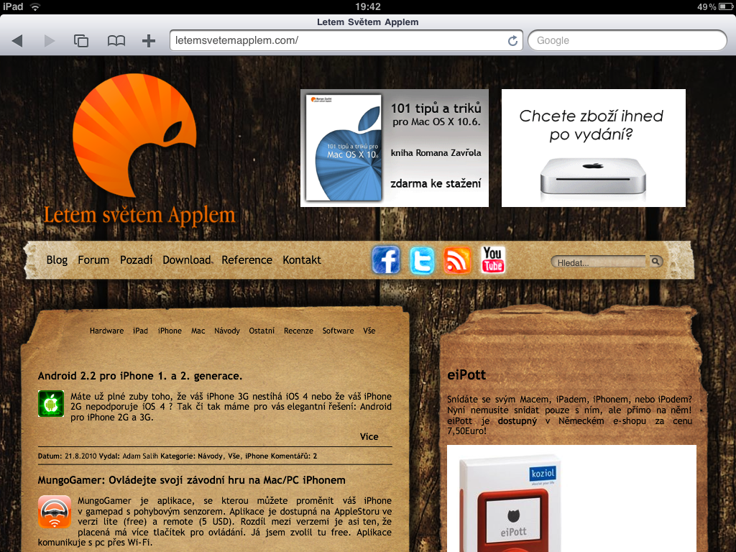Image resolution: width=736 pixels, height=552 pixels.
Task: Tap the Safari back arrow
Action: (17, 41)
